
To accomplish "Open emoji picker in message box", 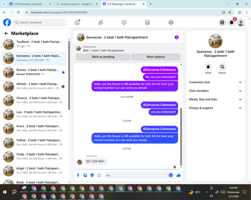I will point(171,175).
